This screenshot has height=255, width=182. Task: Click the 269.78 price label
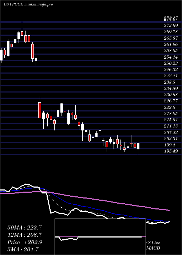point(171,32)
